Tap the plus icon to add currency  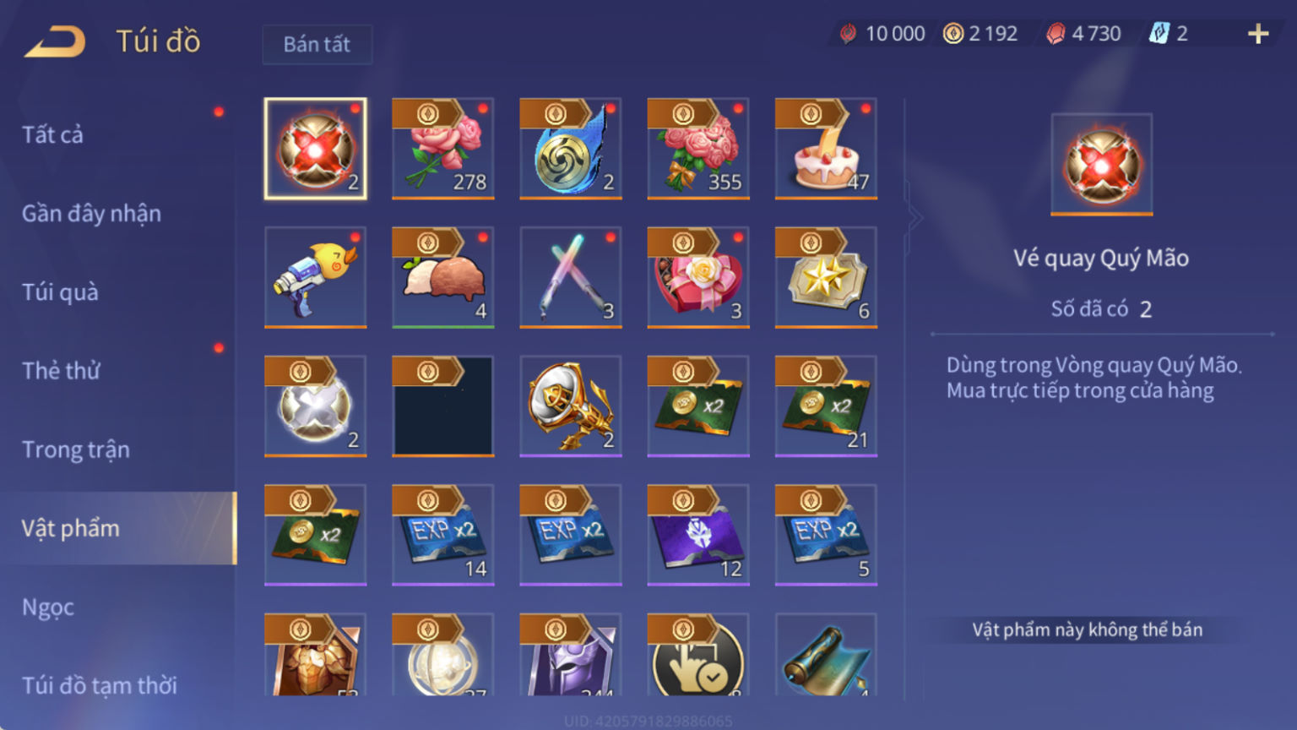[x=1258, y=34]
